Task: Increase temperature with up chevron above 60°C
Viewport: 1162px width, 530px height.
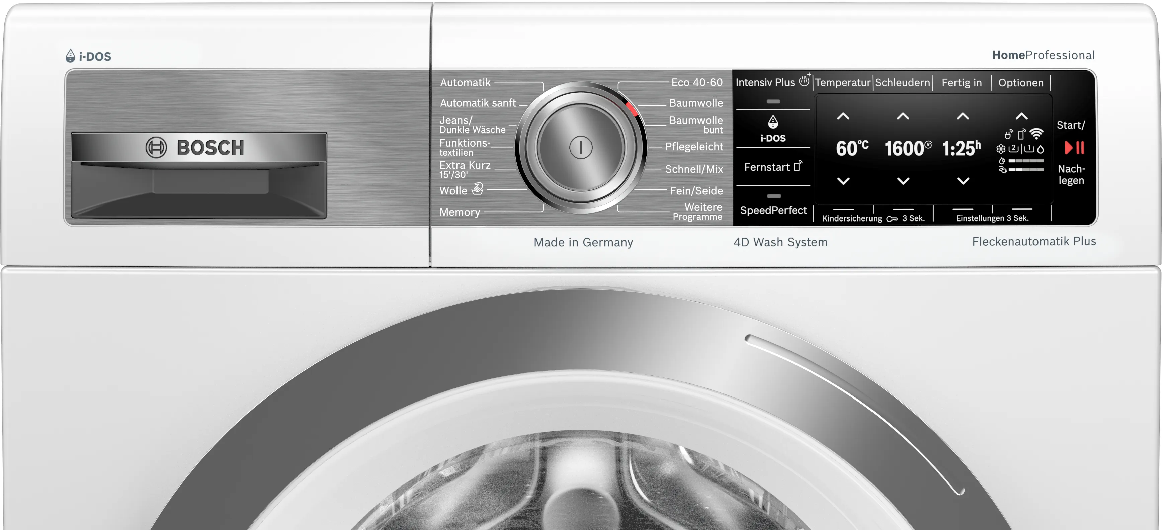Action: (843, 116)
